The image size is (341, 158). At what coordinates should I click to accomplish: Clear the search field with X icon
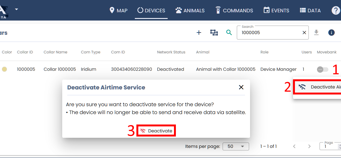coord(304,33)
